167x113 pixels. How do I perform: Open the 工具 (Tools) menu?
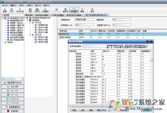pyautogui.click(x=22, y=5)
